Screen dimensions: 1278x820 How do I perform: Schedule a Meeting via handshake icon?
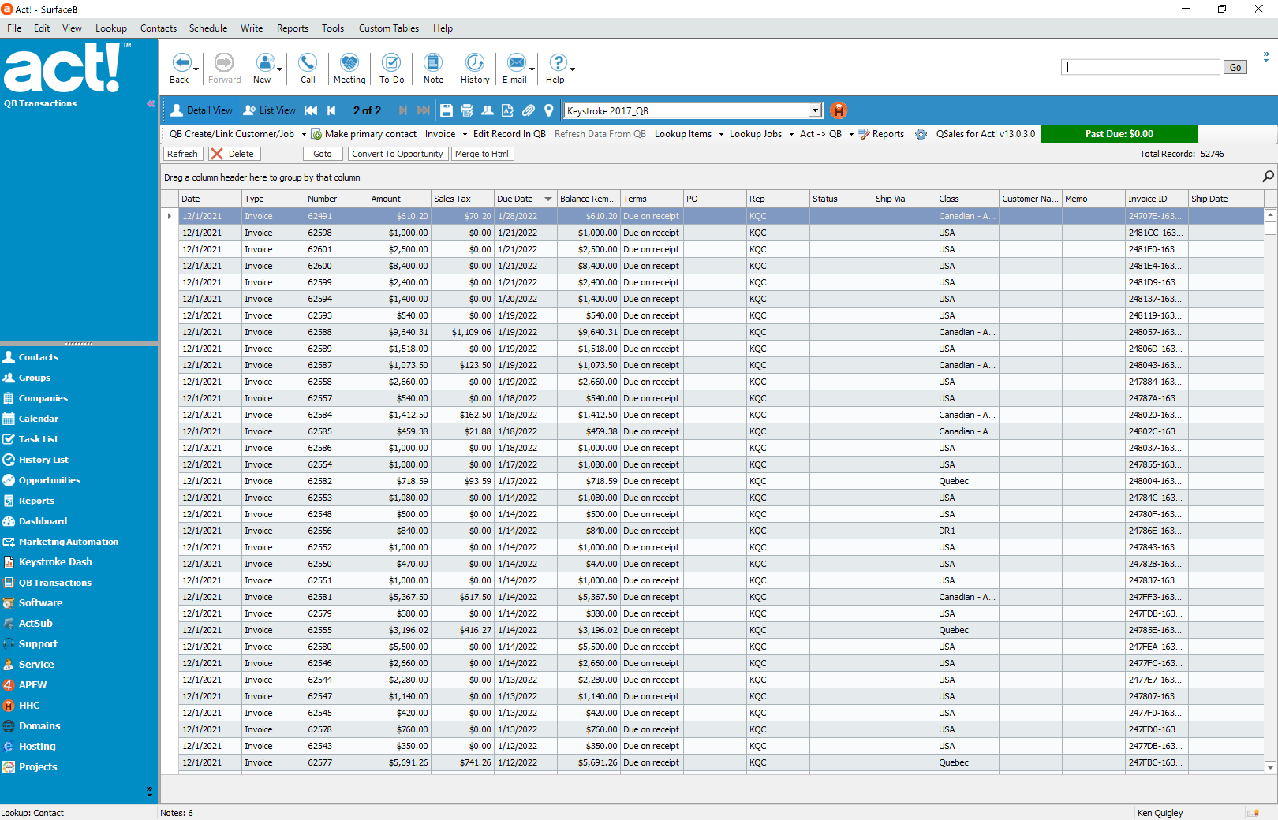click(x=349, y=63)
